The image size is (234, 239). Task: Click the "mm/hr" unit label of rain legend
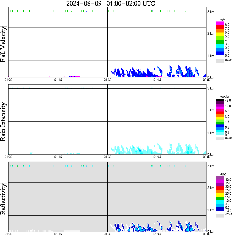pyautogui.click(x=225, y=97)
